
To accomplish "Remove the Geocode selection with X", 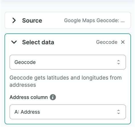I will [x=123, y=42].
